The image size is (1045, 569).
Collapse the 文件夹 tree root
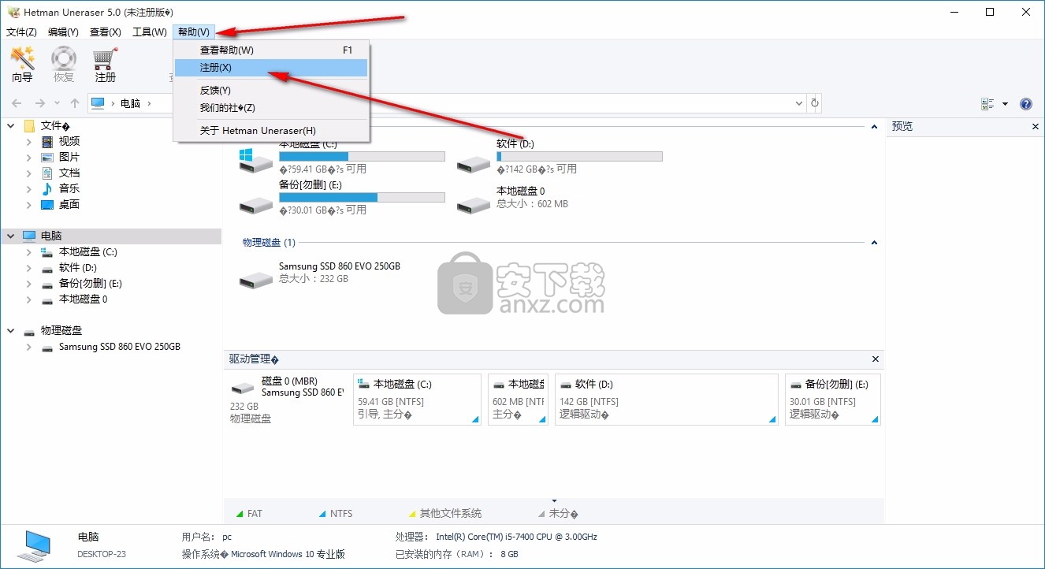11,125
